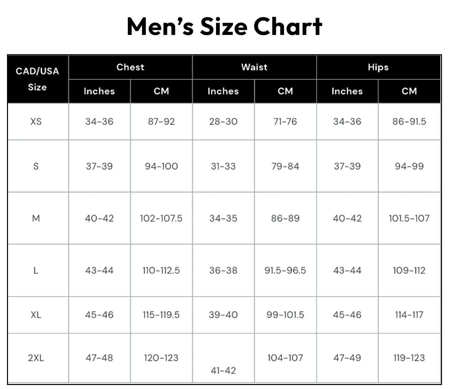Screen dimensions: 449x389
Task: Choose the M size row label
Action: coord(36,218)
